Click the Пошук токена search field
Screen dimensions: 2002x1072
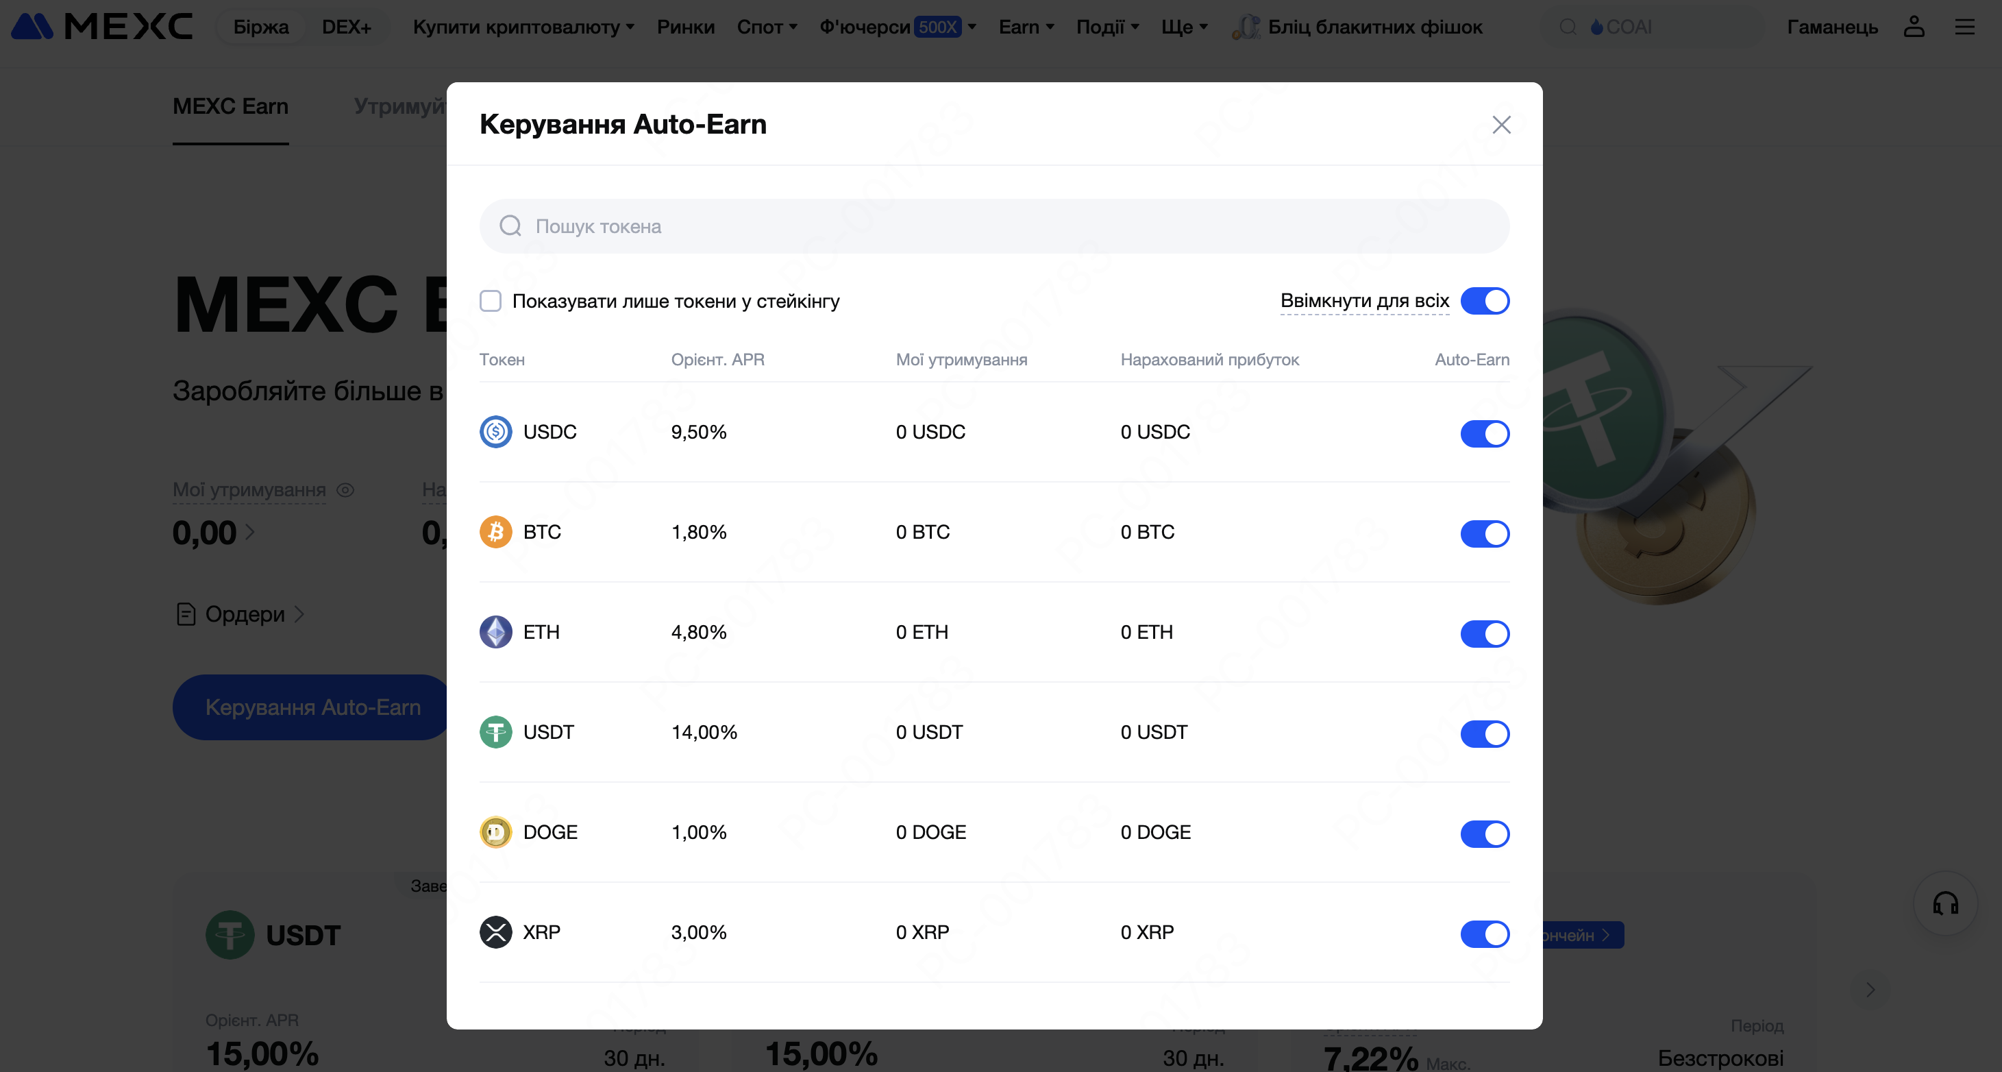[995, 226]
